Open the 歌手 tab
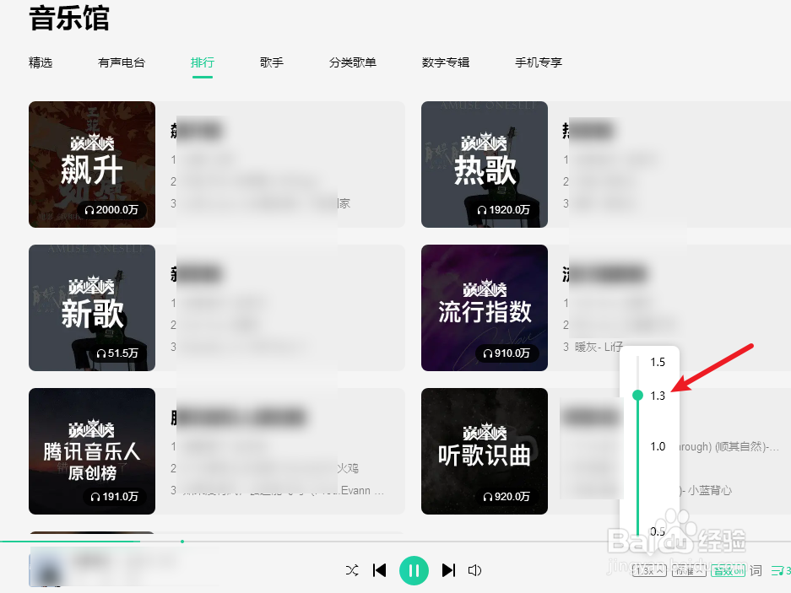Image resolution: width=791 pixels, height=593 pixels. coord(271,62)
